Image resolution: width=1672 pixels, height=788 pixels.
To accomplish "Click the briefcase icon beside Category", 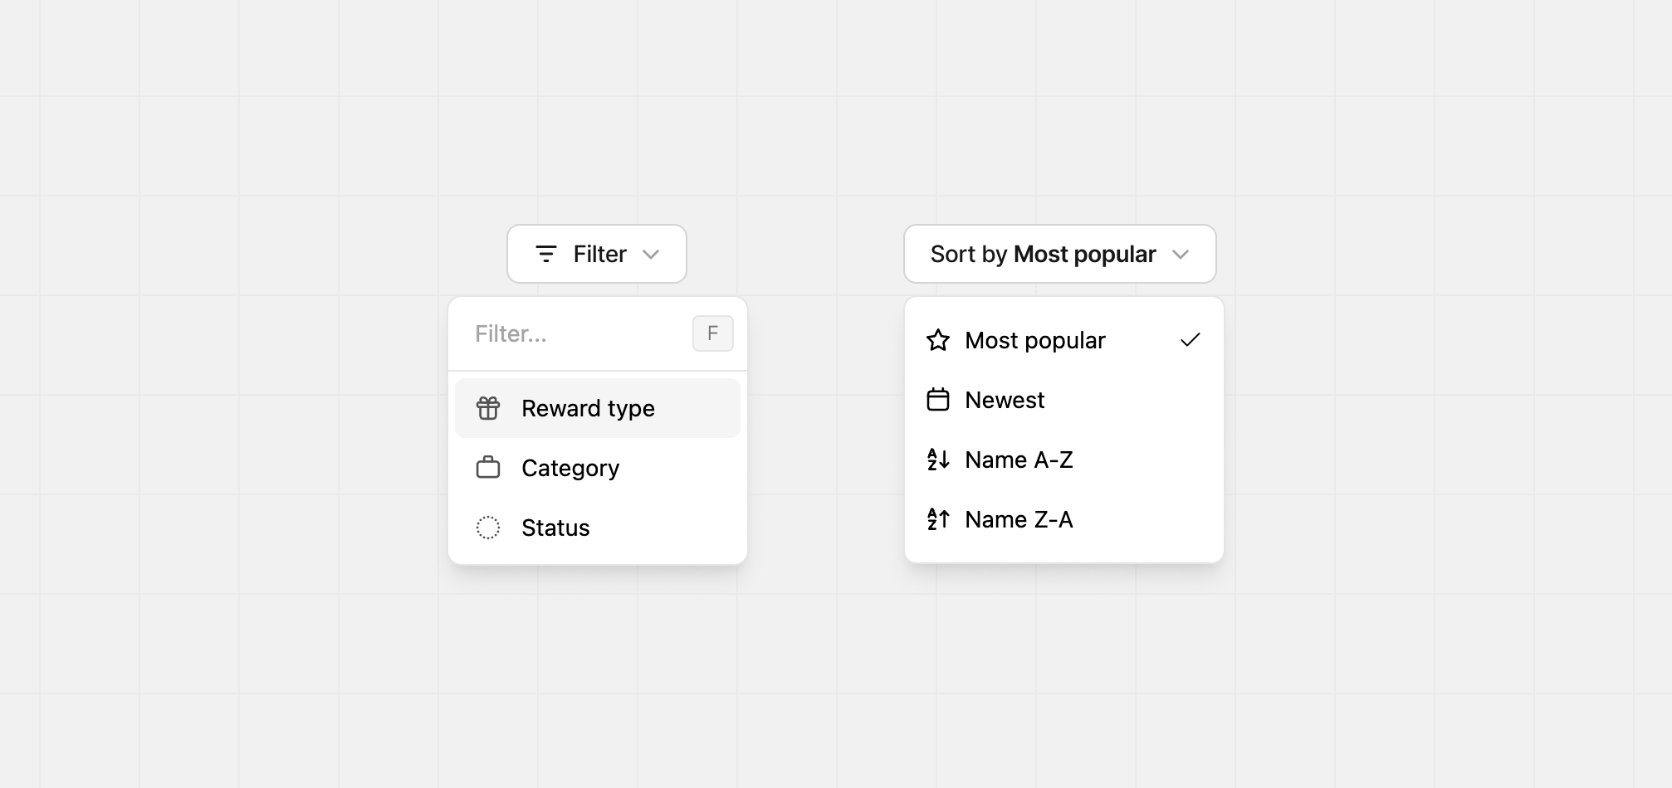I will pyautogui.click(x=488, y=468).
